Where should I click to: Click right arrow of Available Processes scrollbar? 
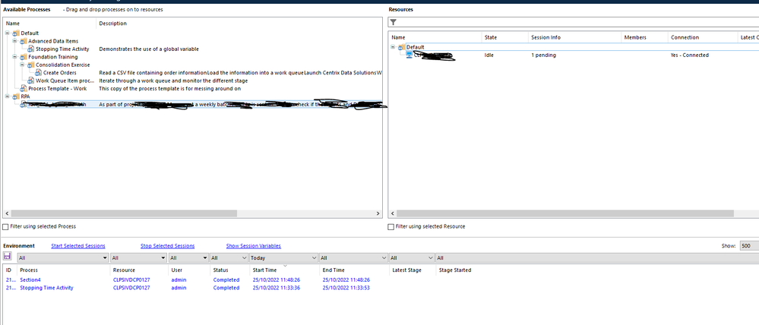(378, 213)
